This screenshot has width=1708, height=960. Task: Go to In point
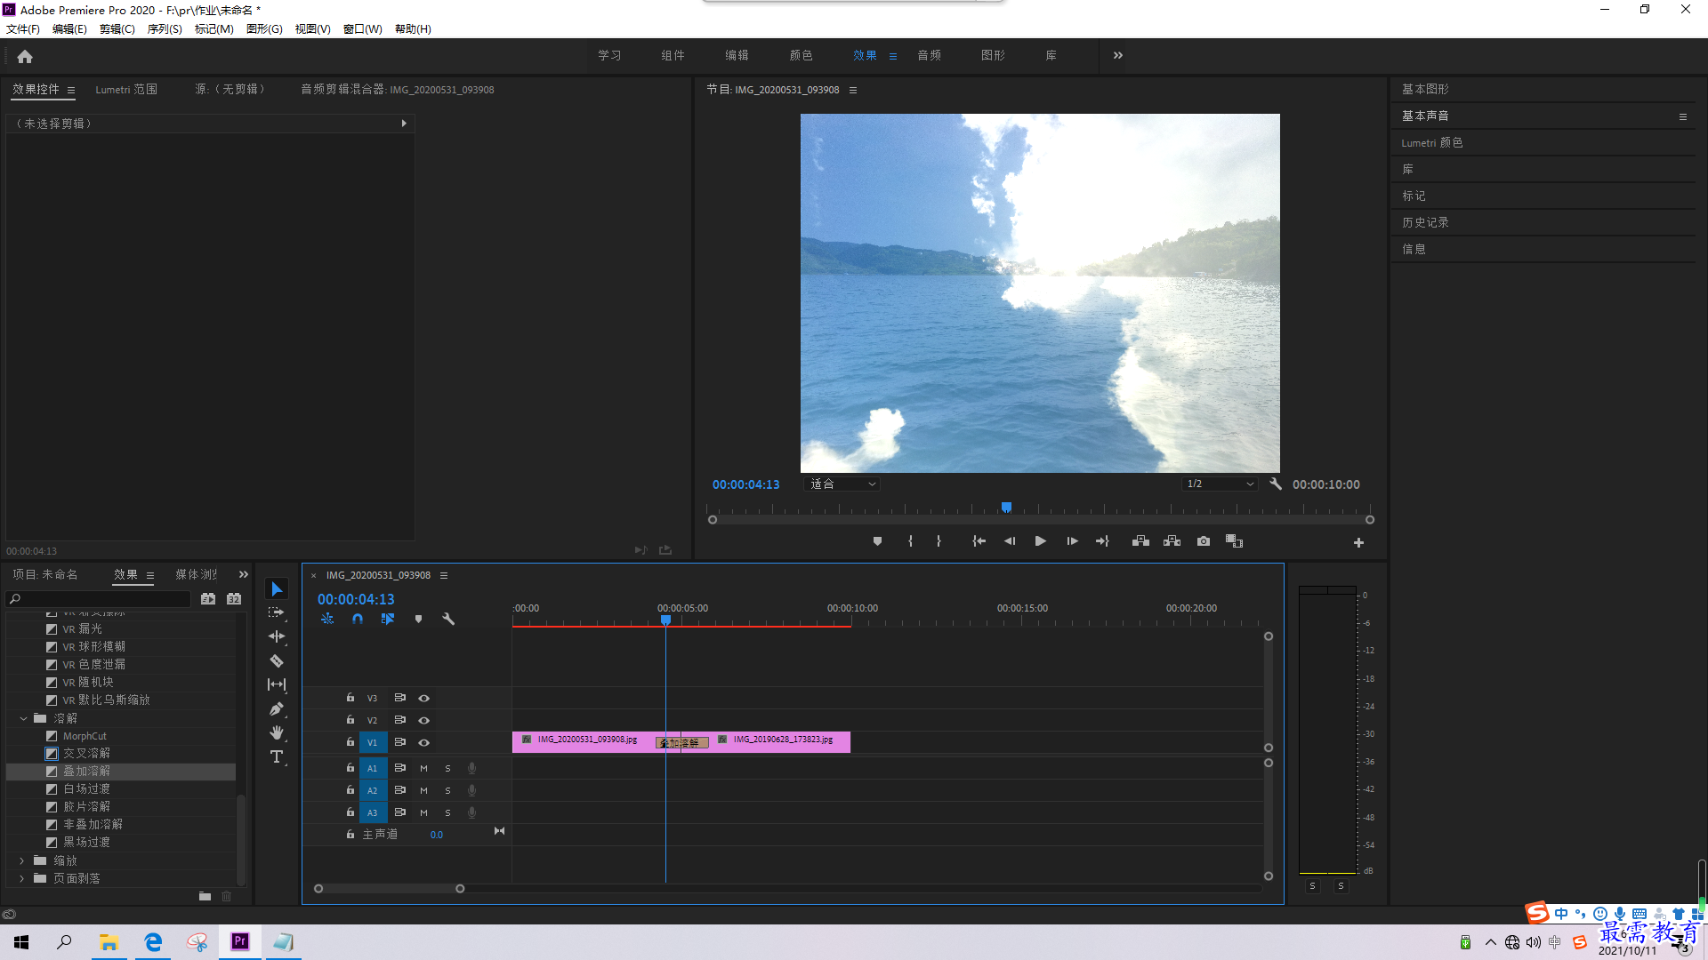979,541
